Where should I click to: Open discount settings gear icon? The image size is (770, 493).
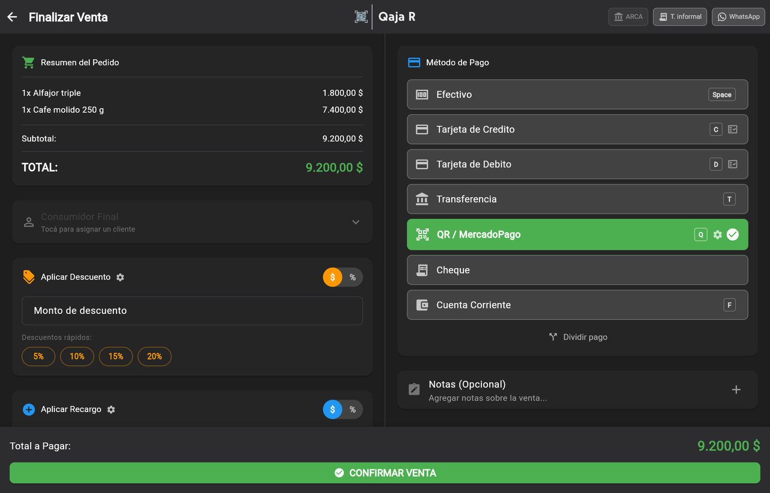tap(120, 277)
